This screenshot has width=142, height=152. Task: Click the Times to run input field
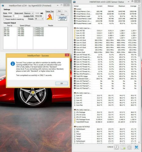click(x=16, y=16)
